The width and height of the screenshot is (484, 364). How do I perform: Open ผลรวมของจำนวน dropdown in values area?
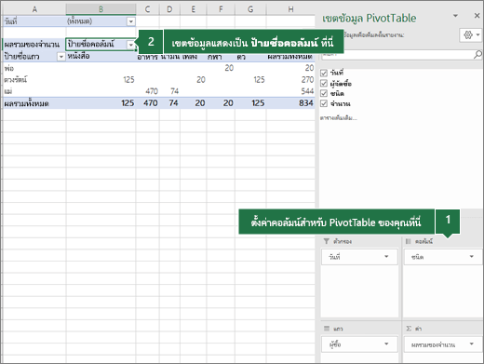coord(472,344)
